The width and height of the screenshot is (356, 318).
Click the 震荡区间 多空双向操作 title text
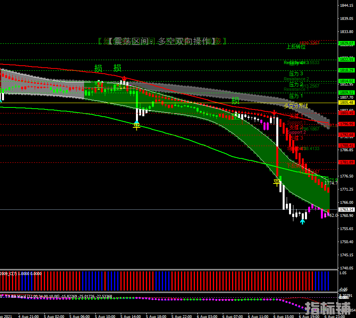point(161,41)
